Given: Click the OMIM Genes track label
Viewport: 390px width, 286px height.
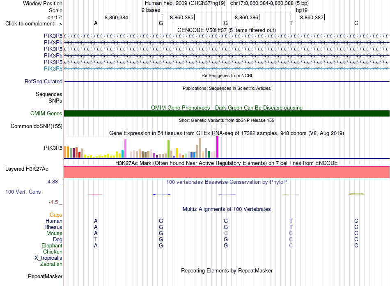Looking at the screenshot, I should [x=46, y=113].
